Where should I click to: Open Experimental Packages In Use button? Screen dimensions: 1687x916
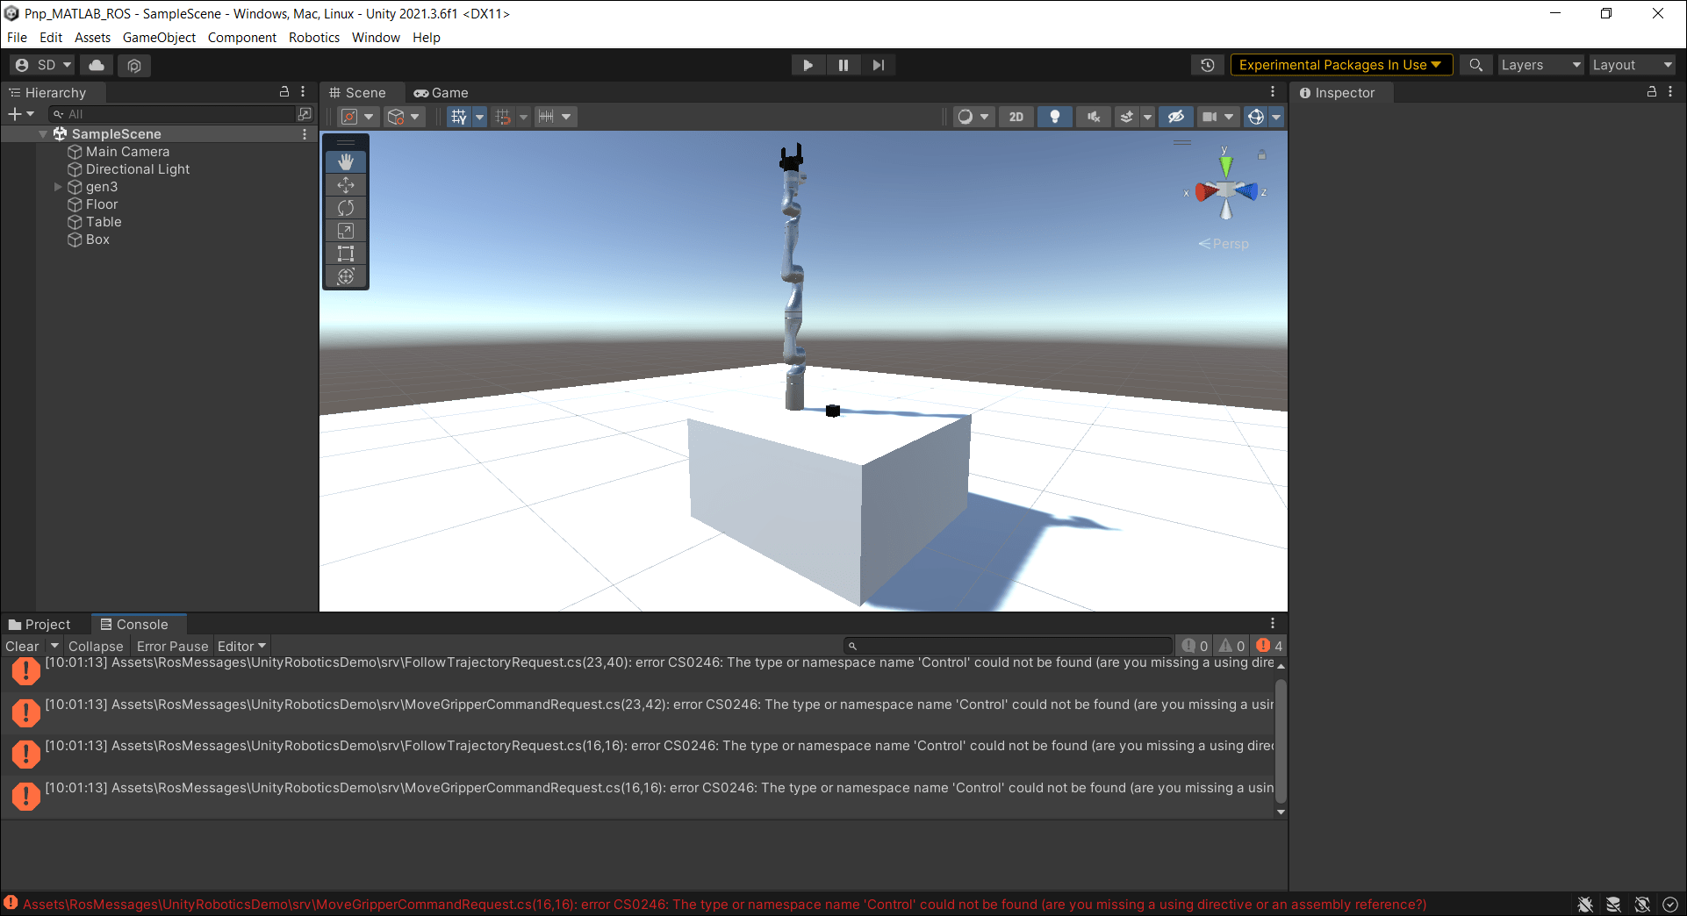[1340, 65]
